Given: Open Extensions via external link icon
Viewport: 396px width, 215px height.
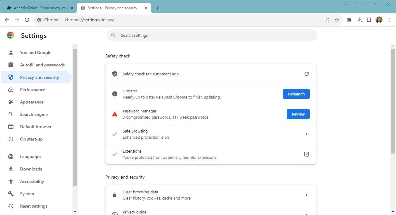Looking at the screenshot, I should pos(306,154).
